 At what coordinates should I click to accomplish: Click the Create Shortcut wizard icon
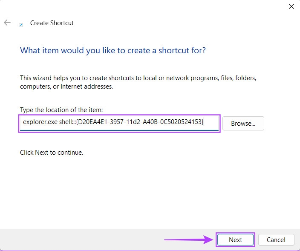pos(21,25)
